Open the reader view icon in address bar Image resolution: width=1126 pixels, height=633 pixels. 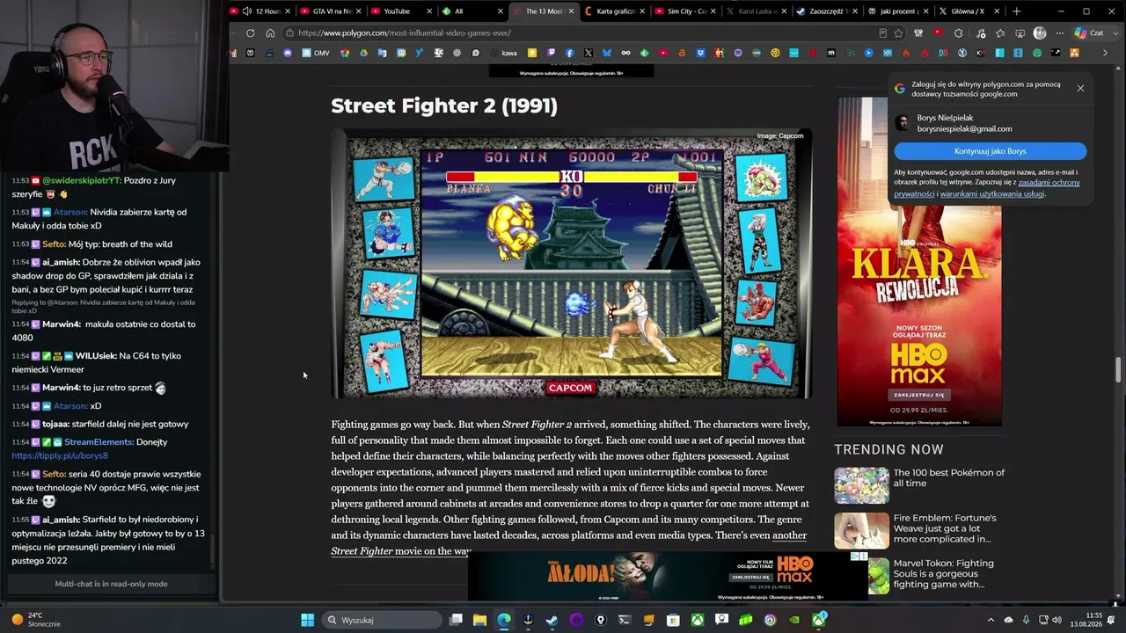click(x=882, y=33)
